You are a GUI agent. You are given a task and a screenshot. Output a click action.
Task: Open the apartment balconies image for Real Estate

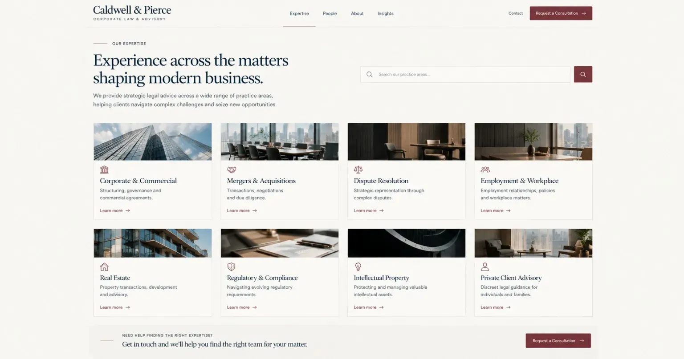153,243
